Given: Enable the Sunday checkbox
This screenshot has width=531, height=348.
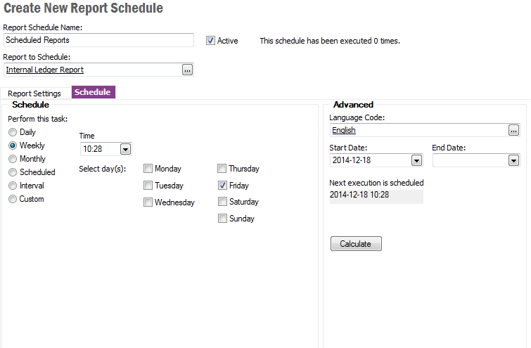Looking at the screenshot, I should pos(222,219).
